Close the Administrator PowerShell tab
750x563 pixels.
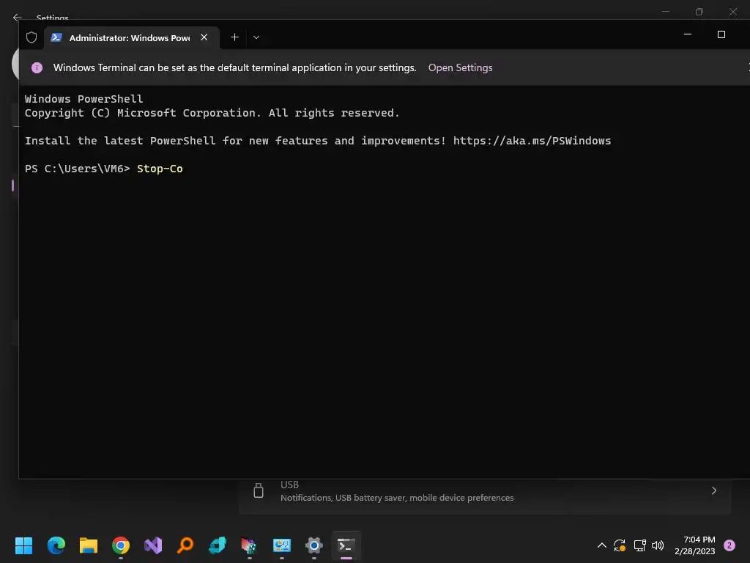tap(204, 37)
